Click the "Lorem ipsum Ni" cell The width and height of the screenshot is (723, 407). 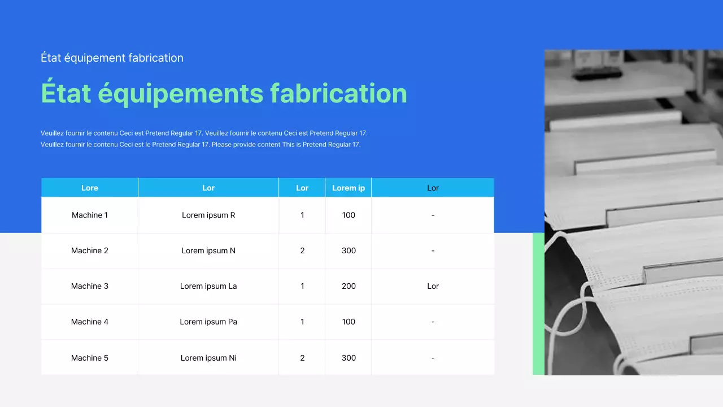pyautogui.click(x=208, y=358)
